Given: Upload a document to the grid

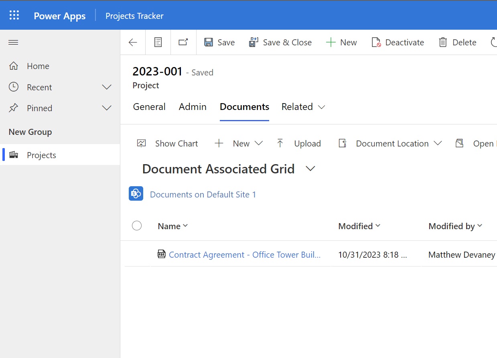Looking at the screenshot, I should 299,143.
